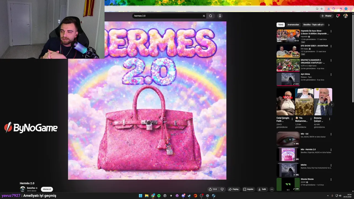Open the Mix'im playlist

[x=288, y=170]
